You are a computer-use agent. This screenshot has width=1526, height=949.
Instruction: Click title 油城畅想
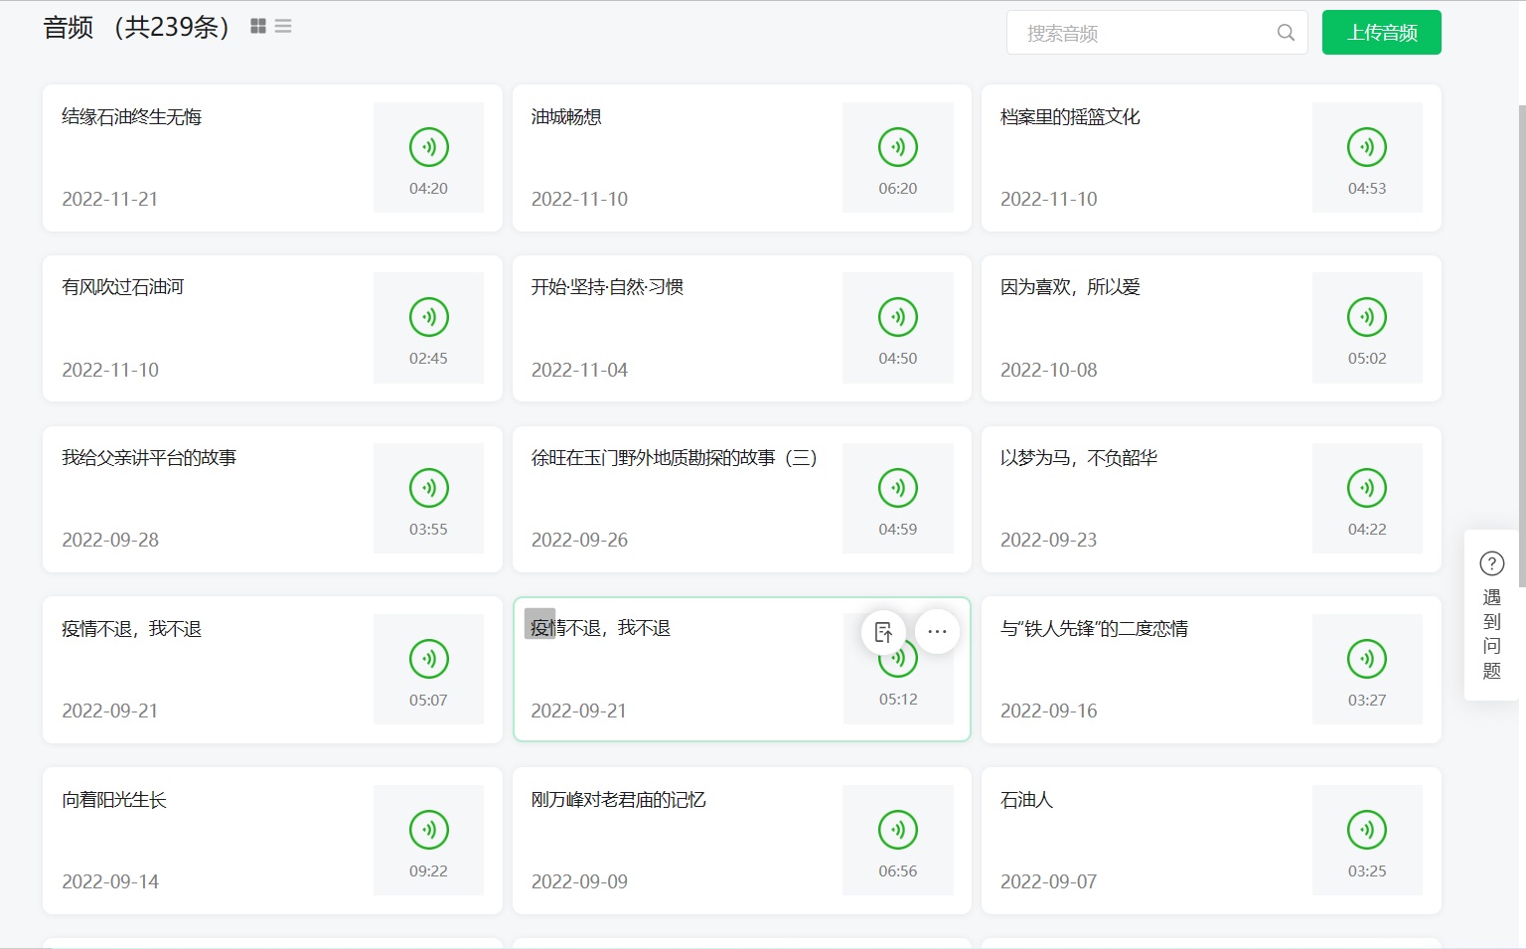(x=566, y=116)
